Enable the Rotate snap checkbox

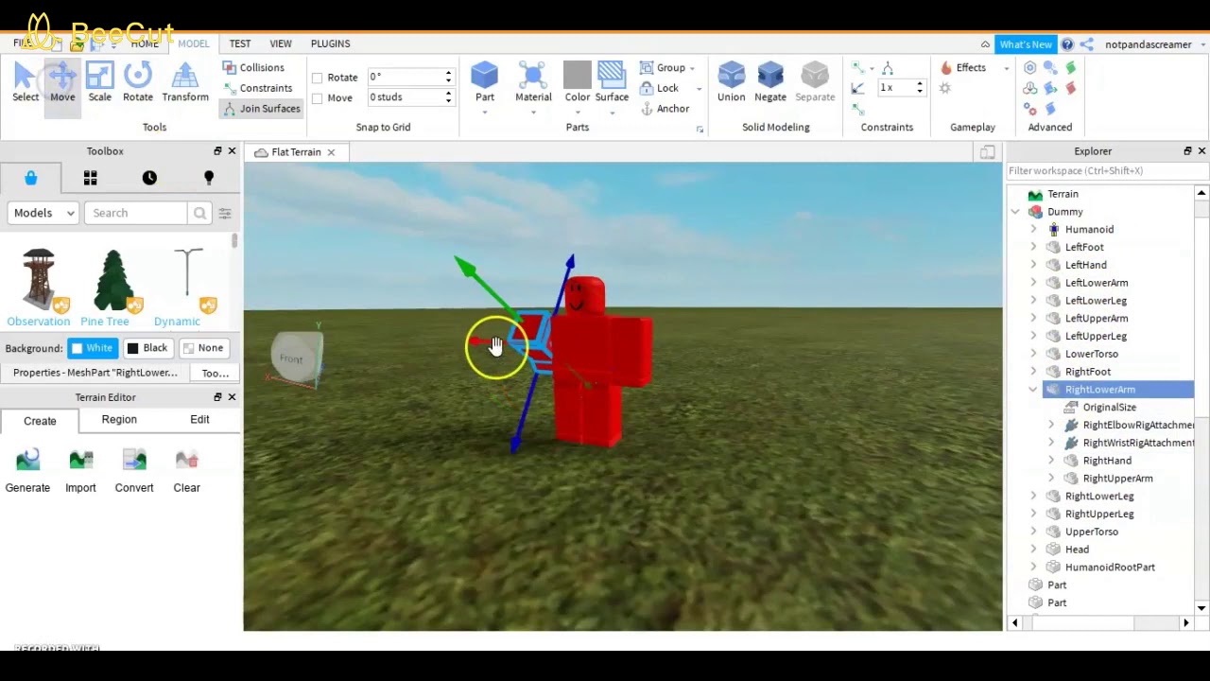click(318, 78)
